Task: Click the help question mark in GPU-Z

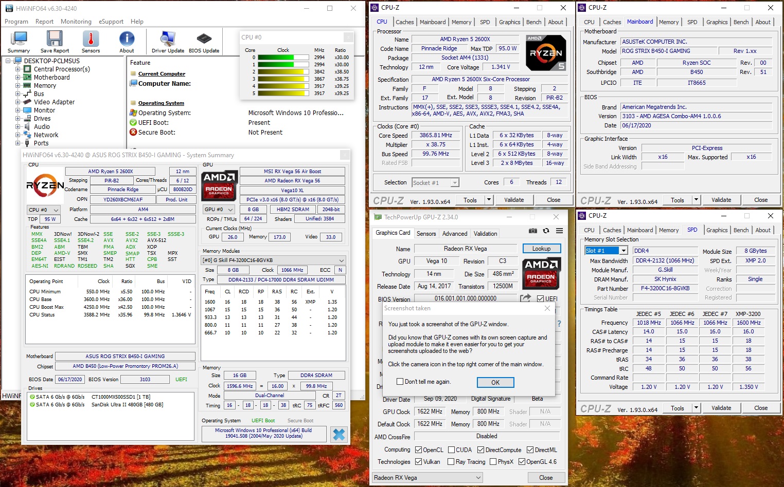Action: [559, 324]
